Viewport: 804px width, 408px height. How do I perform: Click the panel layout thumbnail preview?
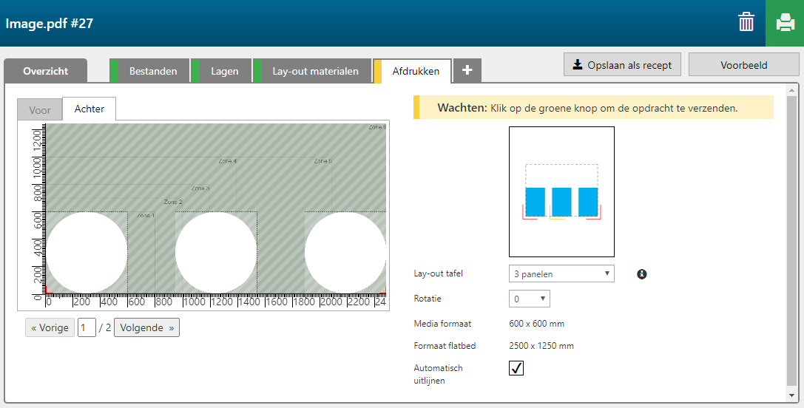point(561,191)
